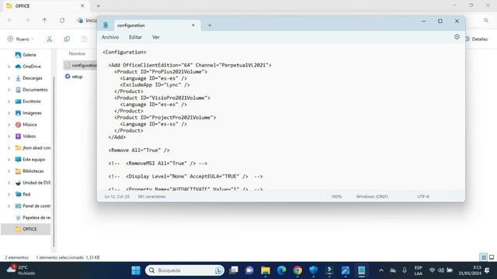Open the Editar menu in Notepad

click(135, 37)
